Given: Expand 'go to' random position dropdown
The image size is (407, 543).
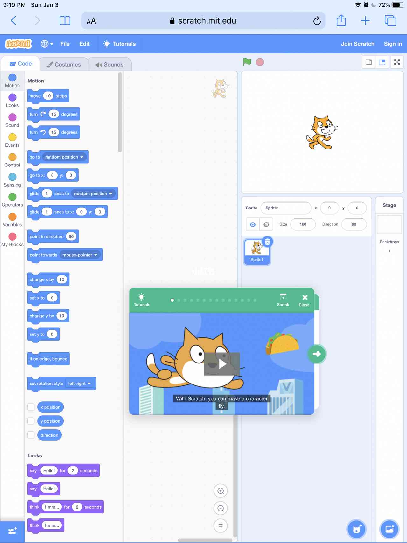Looking at the screenshot, I should (x=64, y=157).
